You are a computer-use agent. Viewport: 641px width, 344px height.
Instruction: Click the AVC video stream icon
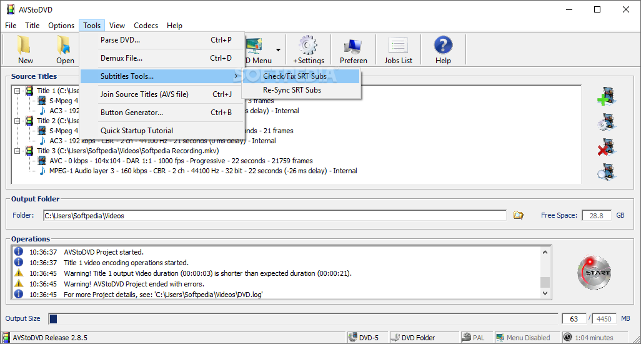(x=42, y=161)
